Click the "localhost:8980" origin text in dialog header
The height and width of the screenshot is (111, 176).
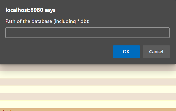pyautogui.click(x=24, y=10)
